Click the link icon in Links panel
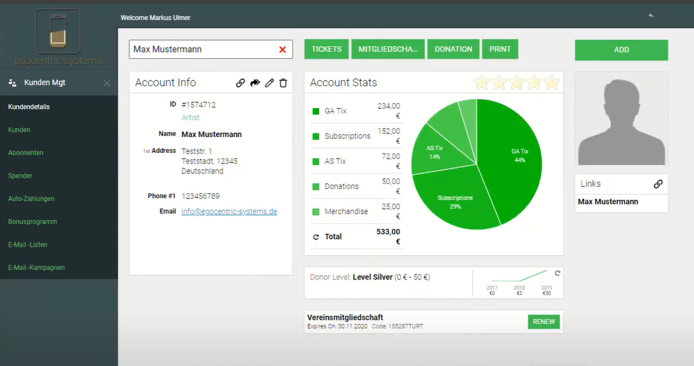The image size is (694, 366). pos(658,184)
